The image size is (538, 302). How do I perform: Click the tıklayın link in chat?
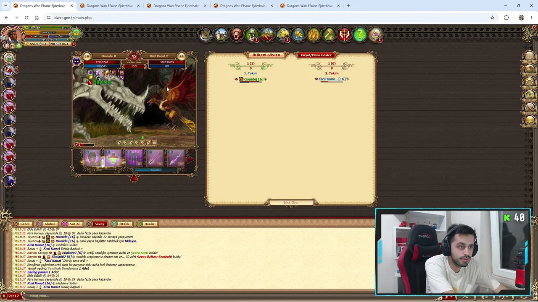tap(131, 241)
